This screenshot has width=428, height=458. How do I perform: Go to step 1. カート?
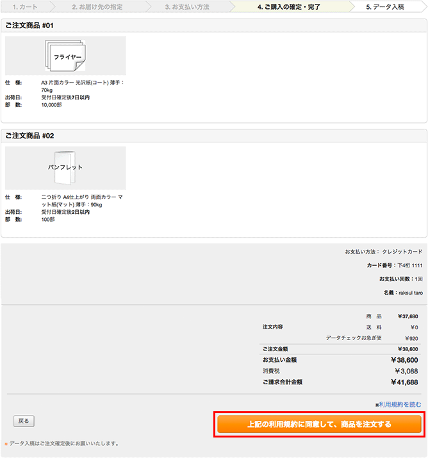[24, 6]
